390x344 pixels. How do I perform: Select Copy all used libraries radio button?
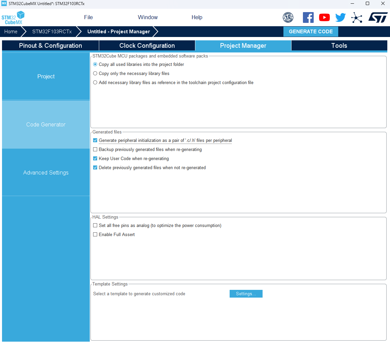coord(95,65)
